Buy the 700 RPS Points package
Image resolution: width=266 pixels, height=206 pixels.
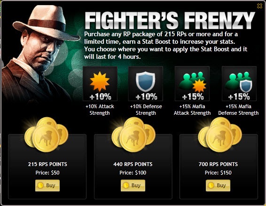tap(218, 185)
